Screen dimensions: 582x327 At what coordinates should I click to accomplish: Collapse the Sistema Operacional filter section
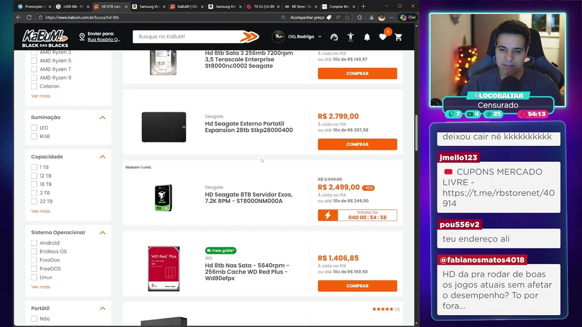point(102,233)
